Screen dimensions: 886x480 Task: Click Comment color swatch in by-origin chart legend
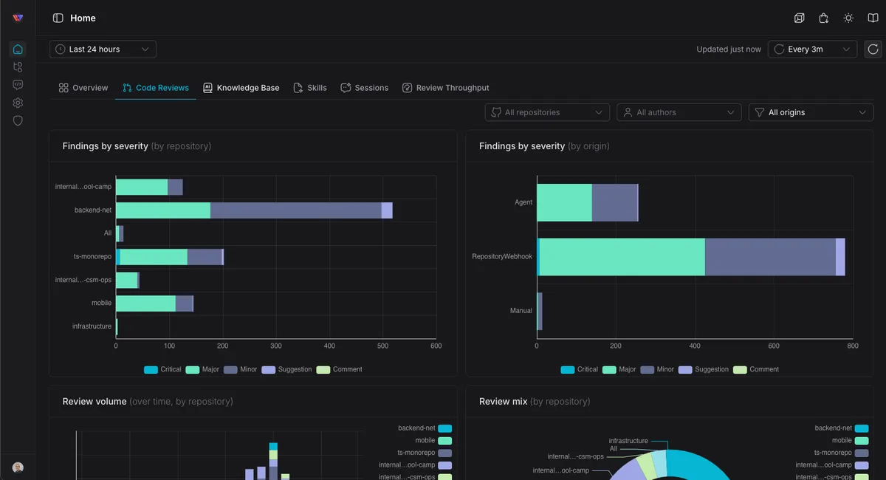coord(740,369)
